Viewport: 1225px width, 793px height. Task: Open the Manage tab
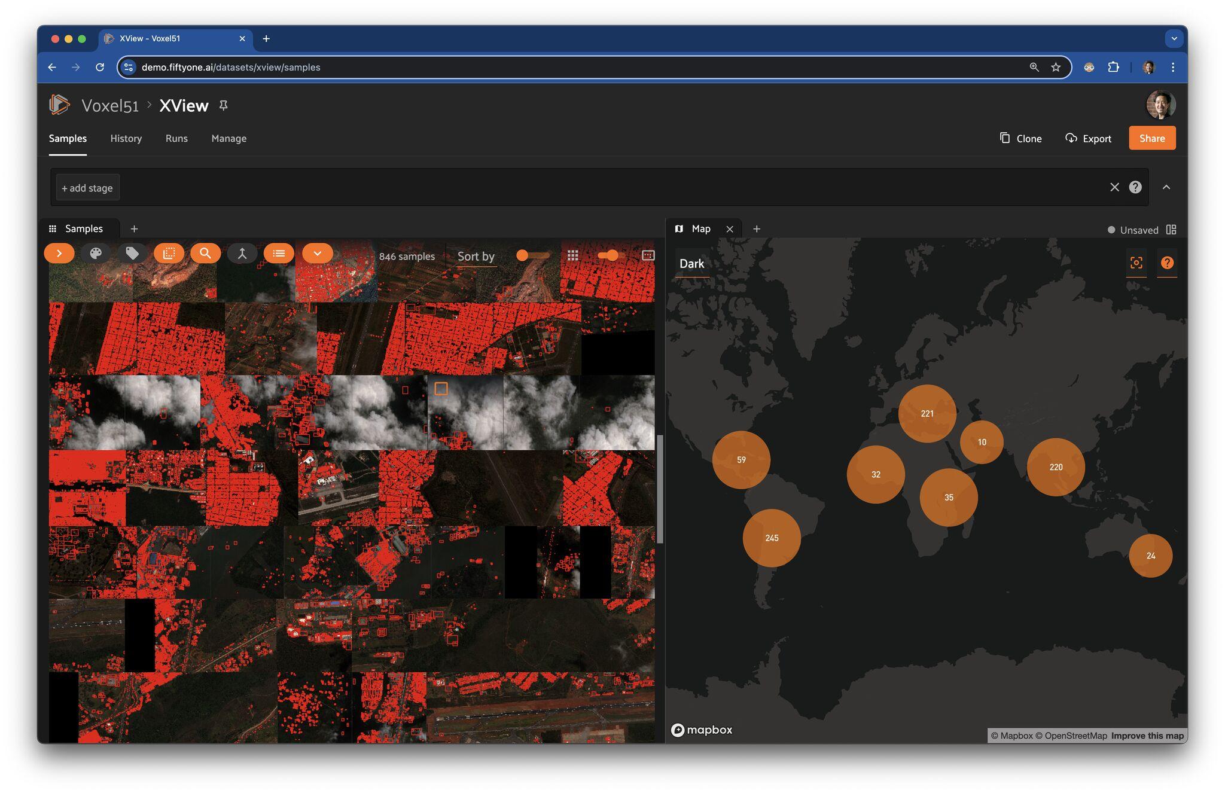click(x=229, y=138)
